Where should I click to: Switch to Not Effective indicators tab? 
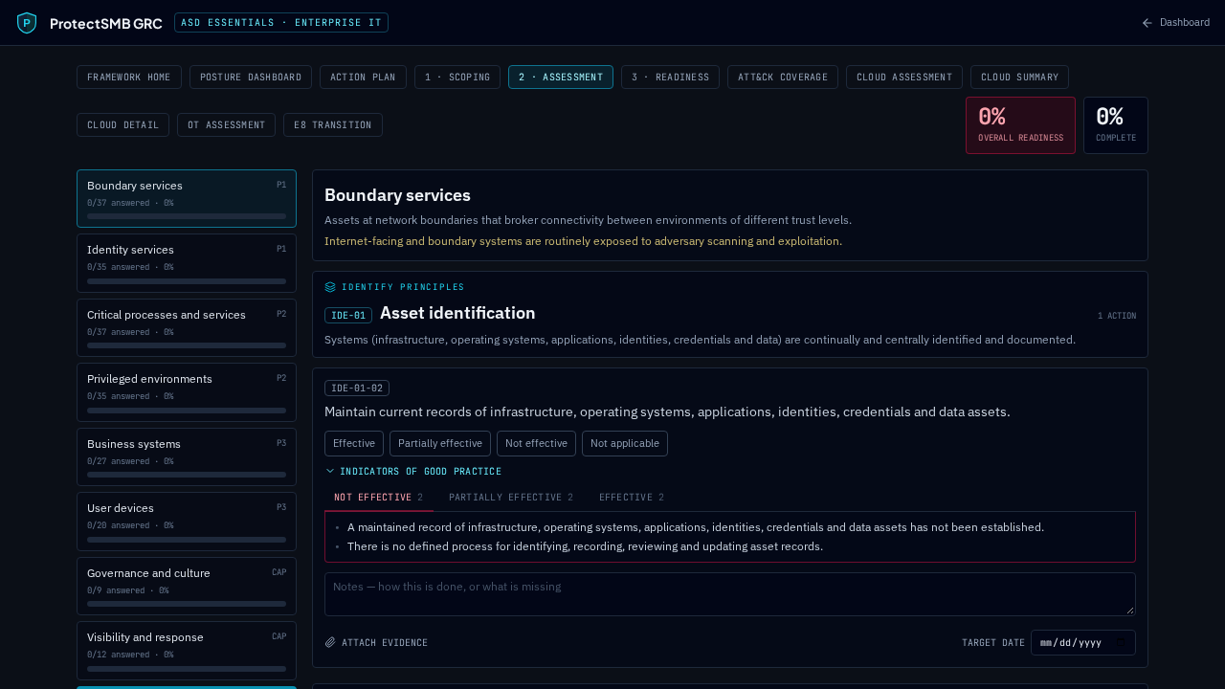[379, 498]
